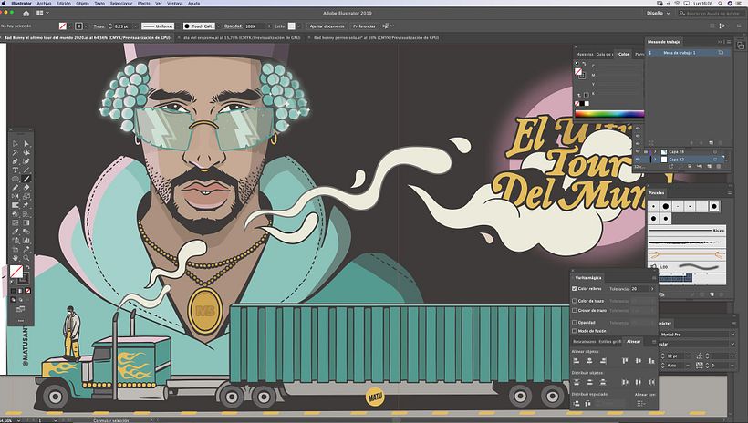748x423 pixels.
Task: Select the Eyedropper tool
Action: (x=16, y=232)
